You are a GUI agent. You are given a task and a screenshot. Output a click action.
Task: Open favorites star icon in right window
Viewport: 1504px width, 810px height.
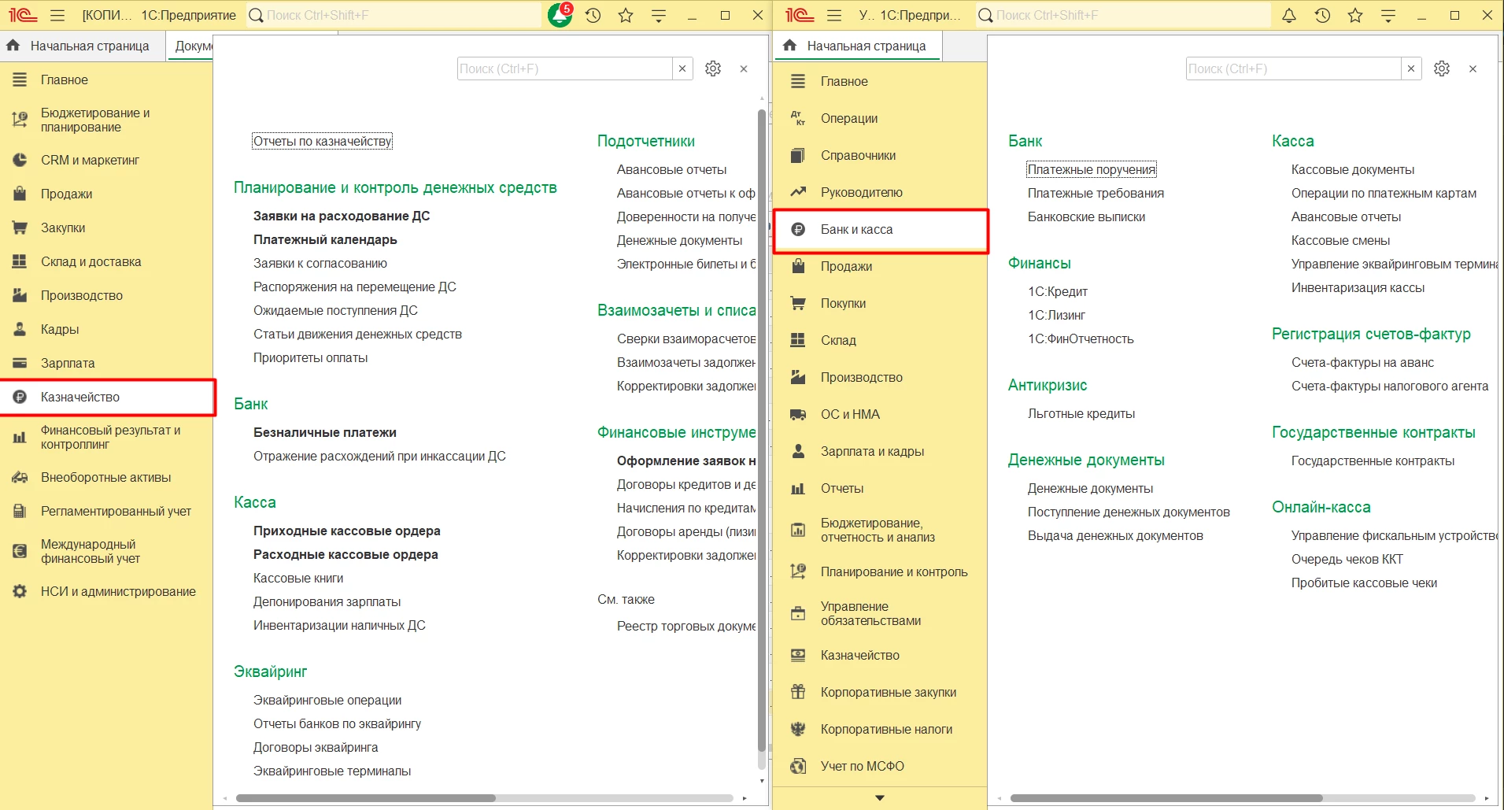pyautogui.click(x=1355, y=15)
